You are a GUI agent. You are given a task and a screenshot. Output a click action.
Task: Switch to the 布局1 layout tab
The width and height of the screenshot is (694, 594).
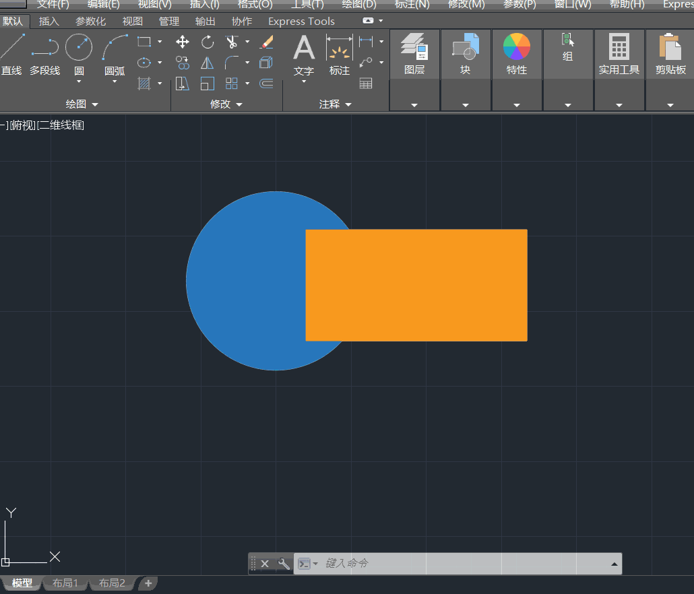click(x=65, y=583)
